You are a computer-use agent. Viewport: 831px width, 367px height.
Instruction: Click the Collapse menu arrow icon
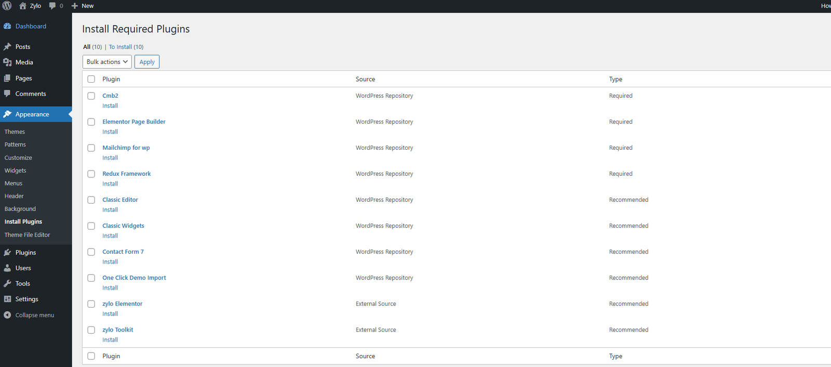(x=7, y=315)
